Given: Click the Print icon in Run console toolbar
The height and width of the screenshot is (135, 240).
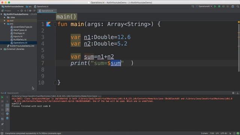Looking at the screenshot, I should tap(7, 114).
